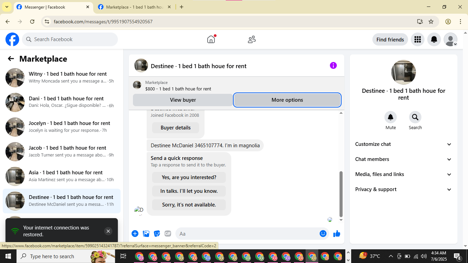This screenshot has width=468, height=263.
Task: Show hidden system tray icons
Action: [x=391, y=256]
